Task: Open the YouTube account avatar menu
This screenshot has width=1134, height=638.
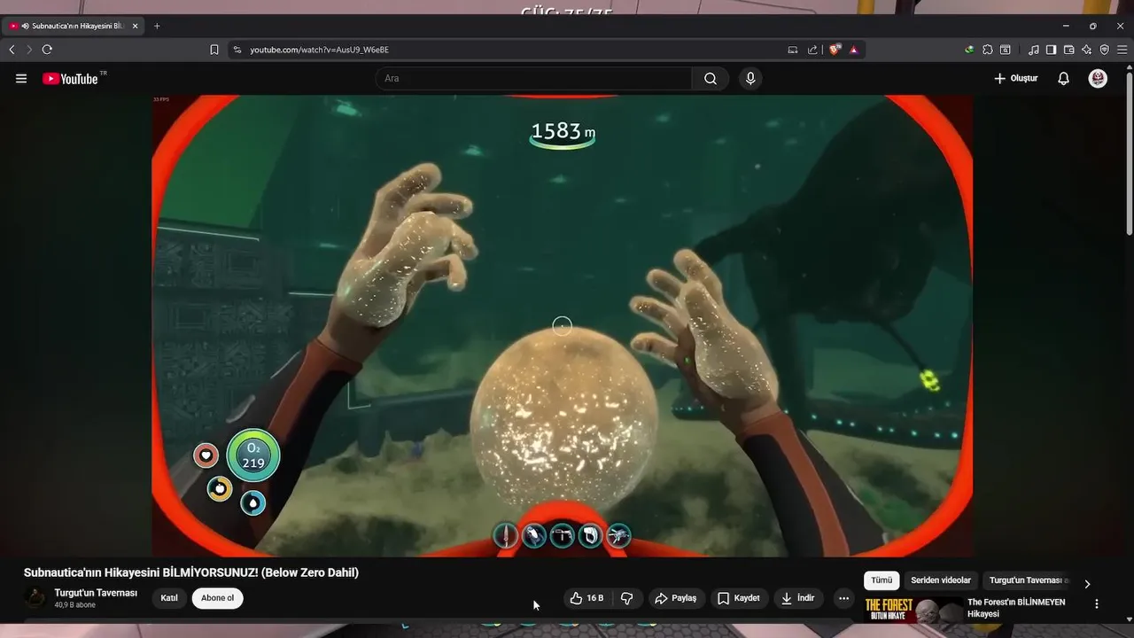Action: [1098, 79]
